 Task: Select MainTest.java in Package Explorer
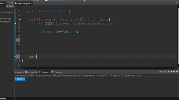(5, 22)
